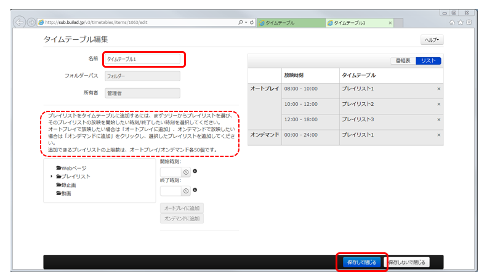Click the browser back arrow

(20, 22)
